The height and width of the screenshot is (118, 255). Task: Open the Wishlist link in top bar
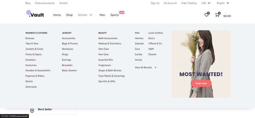[63, 3]
